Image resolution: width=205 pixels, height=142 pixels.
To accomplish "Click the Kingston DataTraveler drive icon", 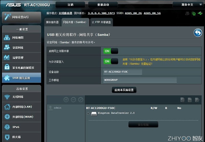I will coord(94,114).
